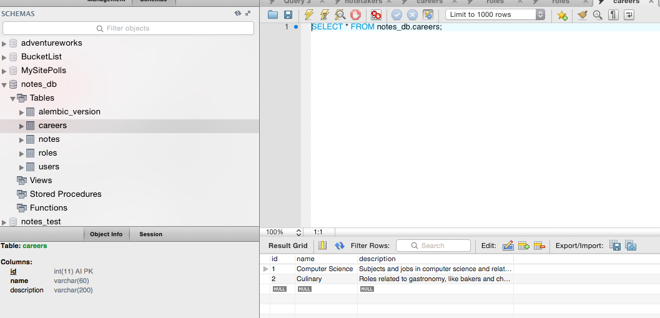Select the description cell about gastronomy
This screenshot has width=660, height=318.
point(435,279)
